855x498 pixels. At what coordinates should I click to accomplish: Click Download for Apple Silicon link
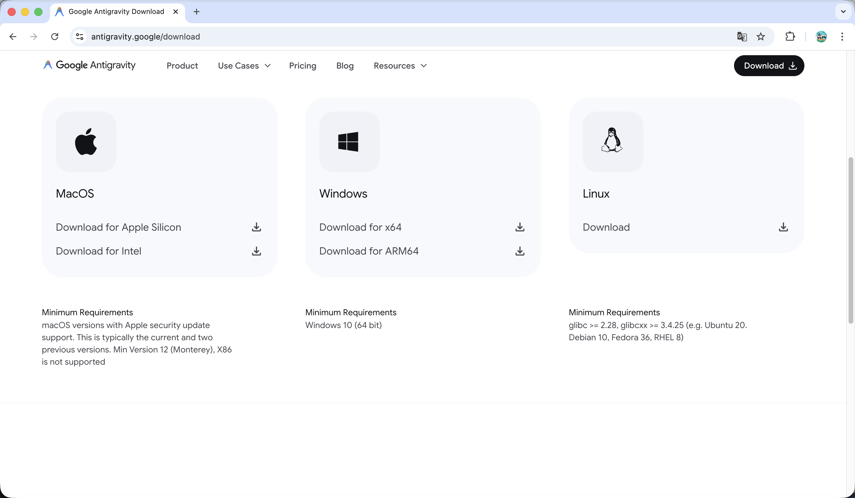coord(118,227)
